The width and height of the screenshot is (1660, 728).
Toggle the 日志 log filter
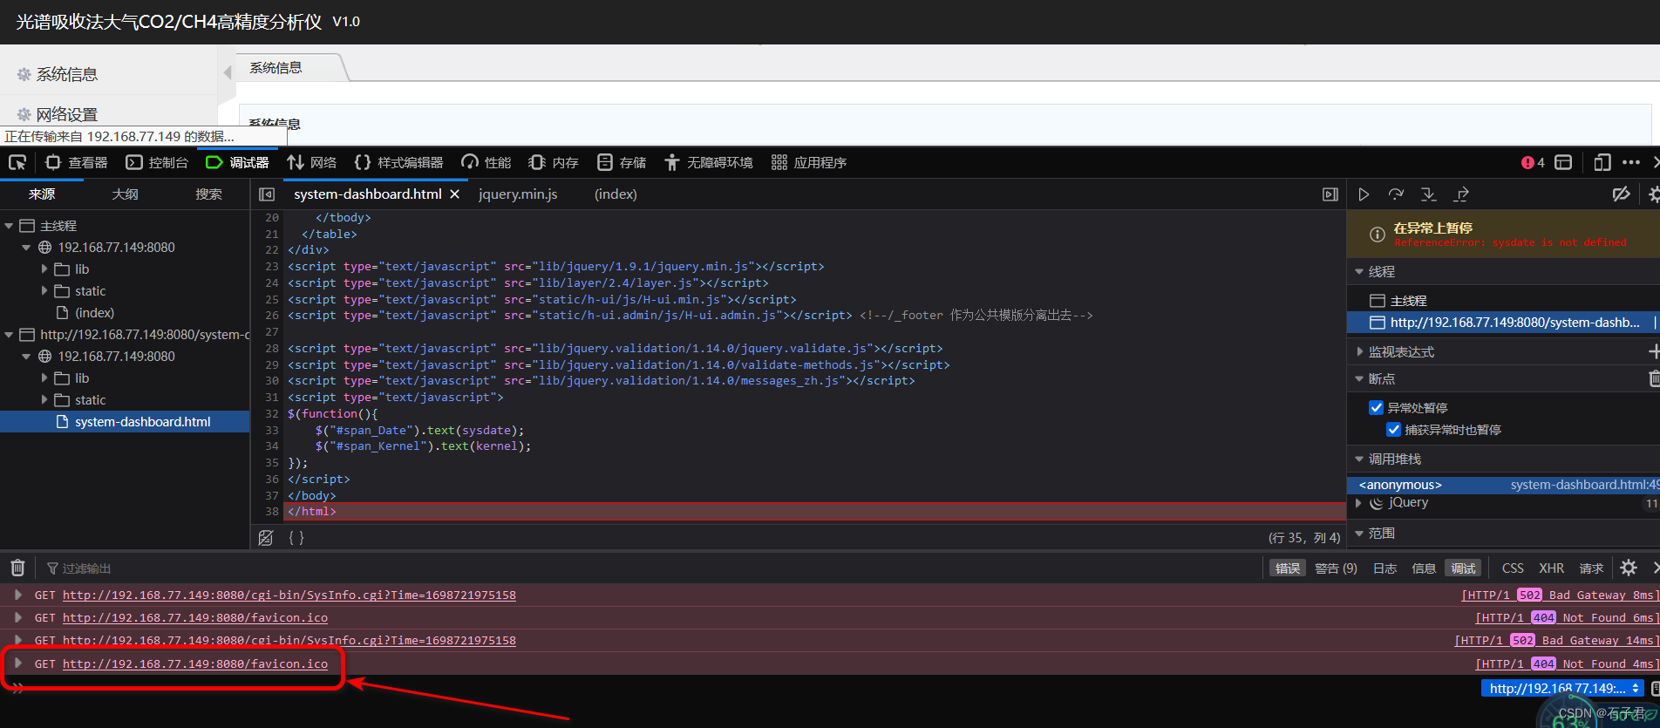click(x=1385, y=568)
